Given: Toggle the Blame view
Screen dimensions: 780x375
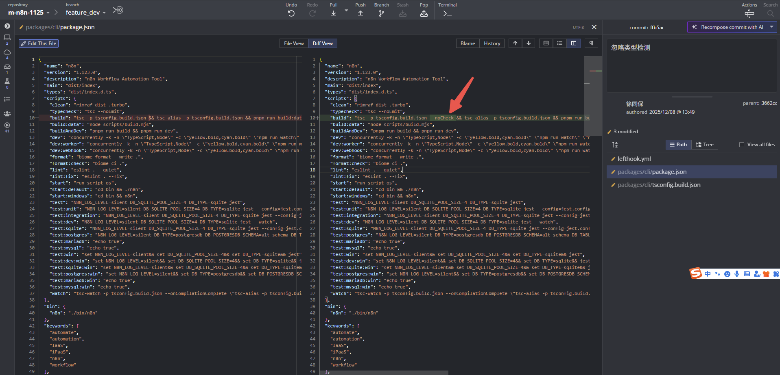Looking at the screenshot, I should [468, 43].
